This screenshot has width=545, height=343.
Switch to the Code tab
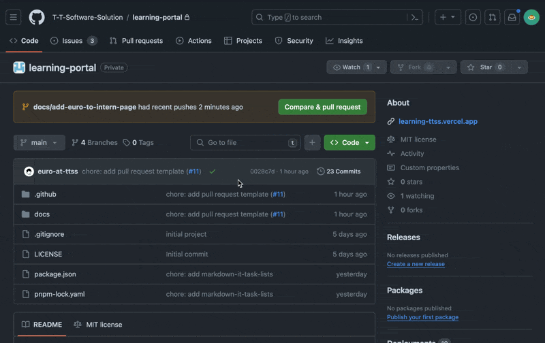tap(24, 41)
